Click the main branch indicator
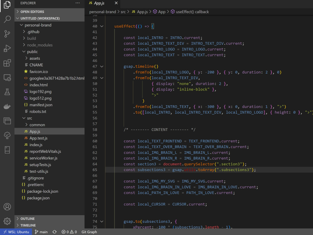Image resolution: width=313 pixels, height=235 pixels. 41,232
